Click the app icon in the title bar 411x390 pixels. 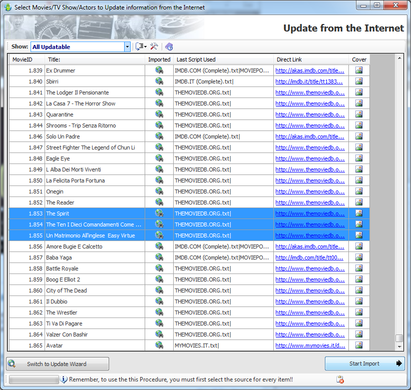coord(8,7)
